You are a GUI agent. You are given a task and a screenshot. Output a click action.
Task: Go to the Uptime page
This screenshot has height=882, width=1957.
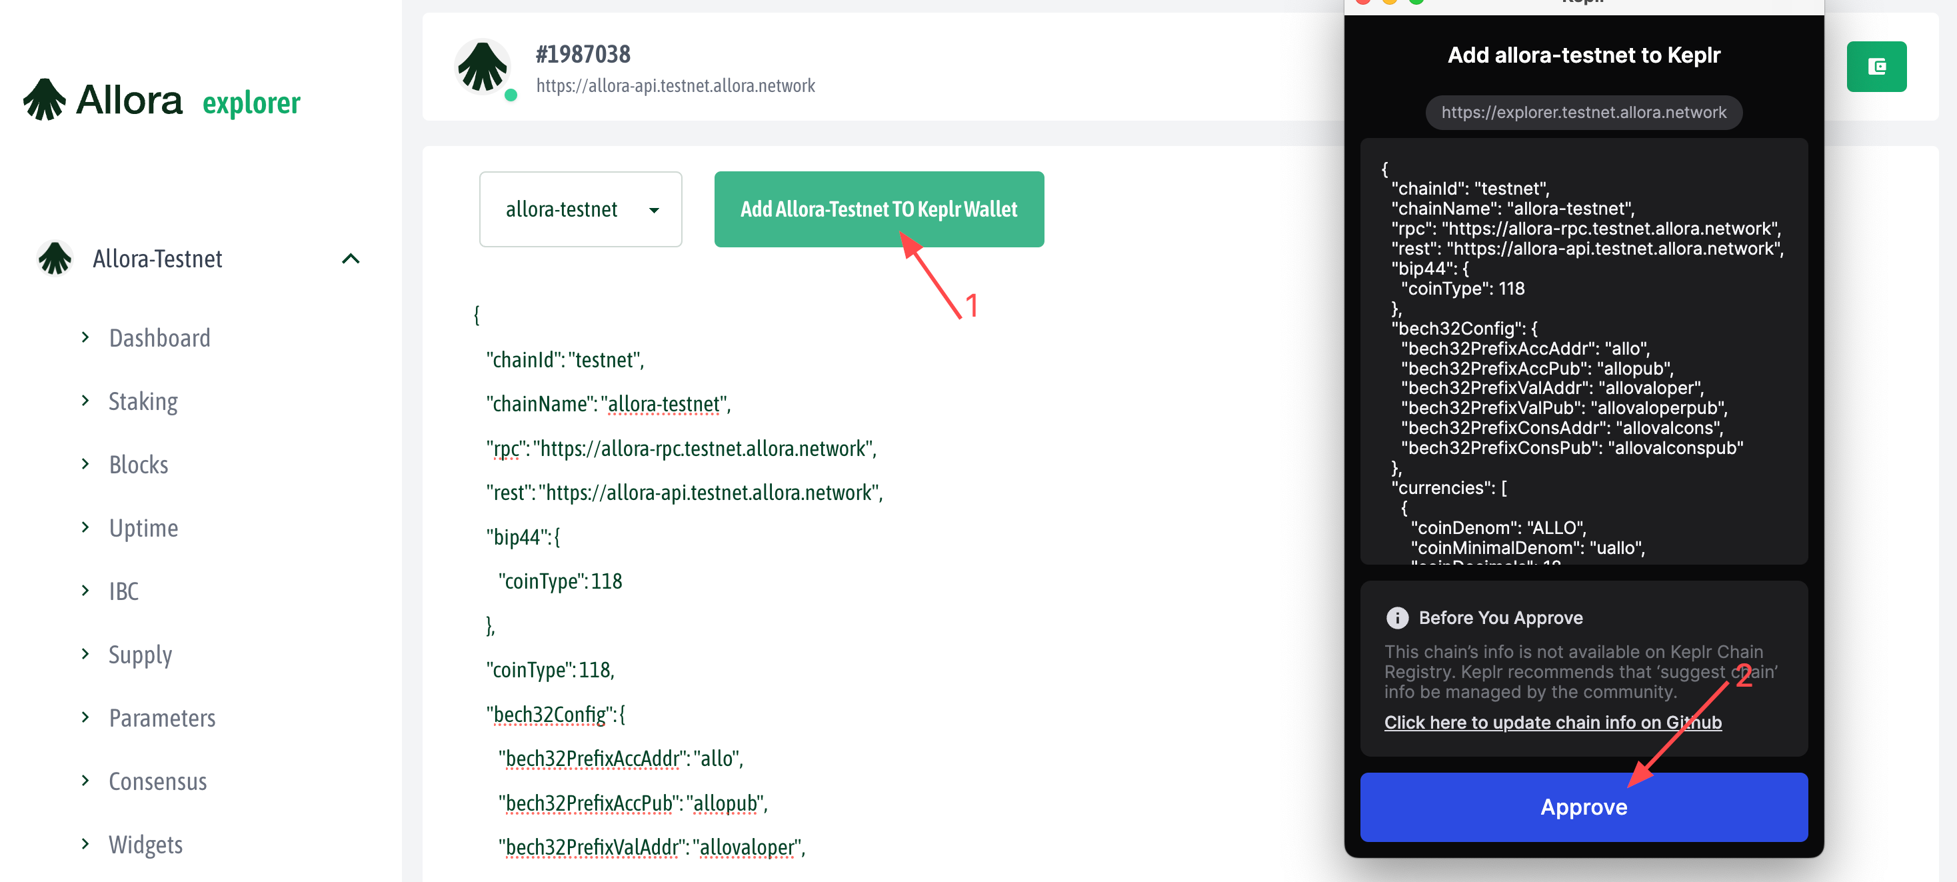click(x=143, y=528)
